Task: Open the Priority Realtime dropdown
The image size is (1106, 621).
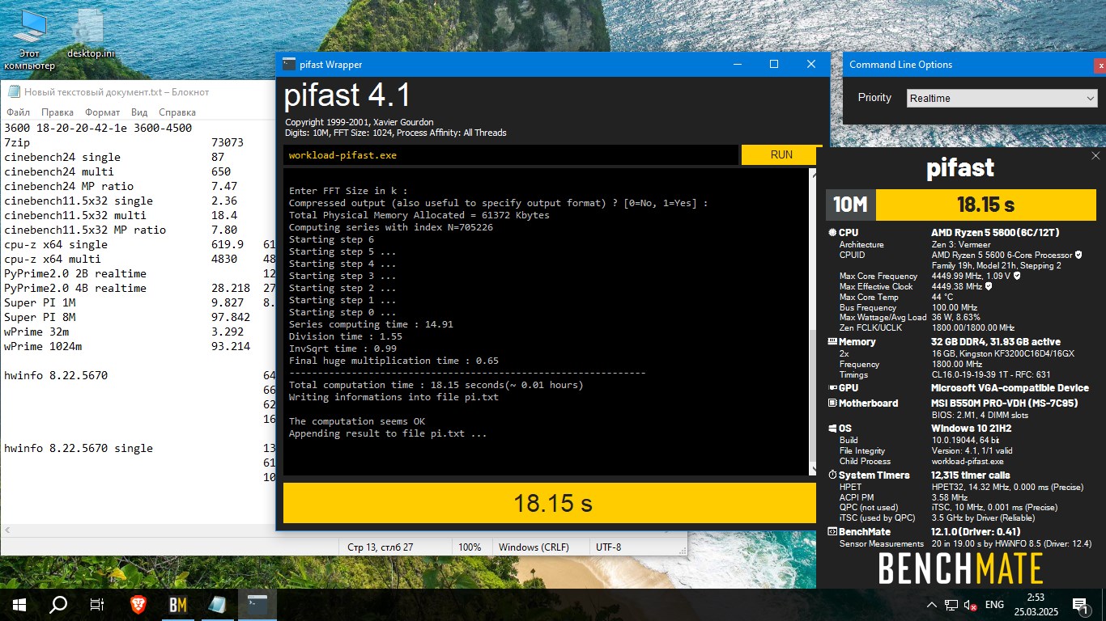Action: pos(1002,98)
